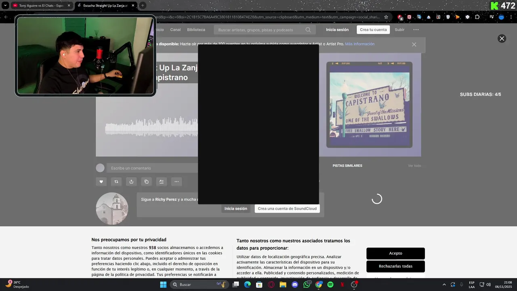Open Discord from the taskbar
Screen dimensions: 517x291
pyautogui.click(x=295, y=285)
